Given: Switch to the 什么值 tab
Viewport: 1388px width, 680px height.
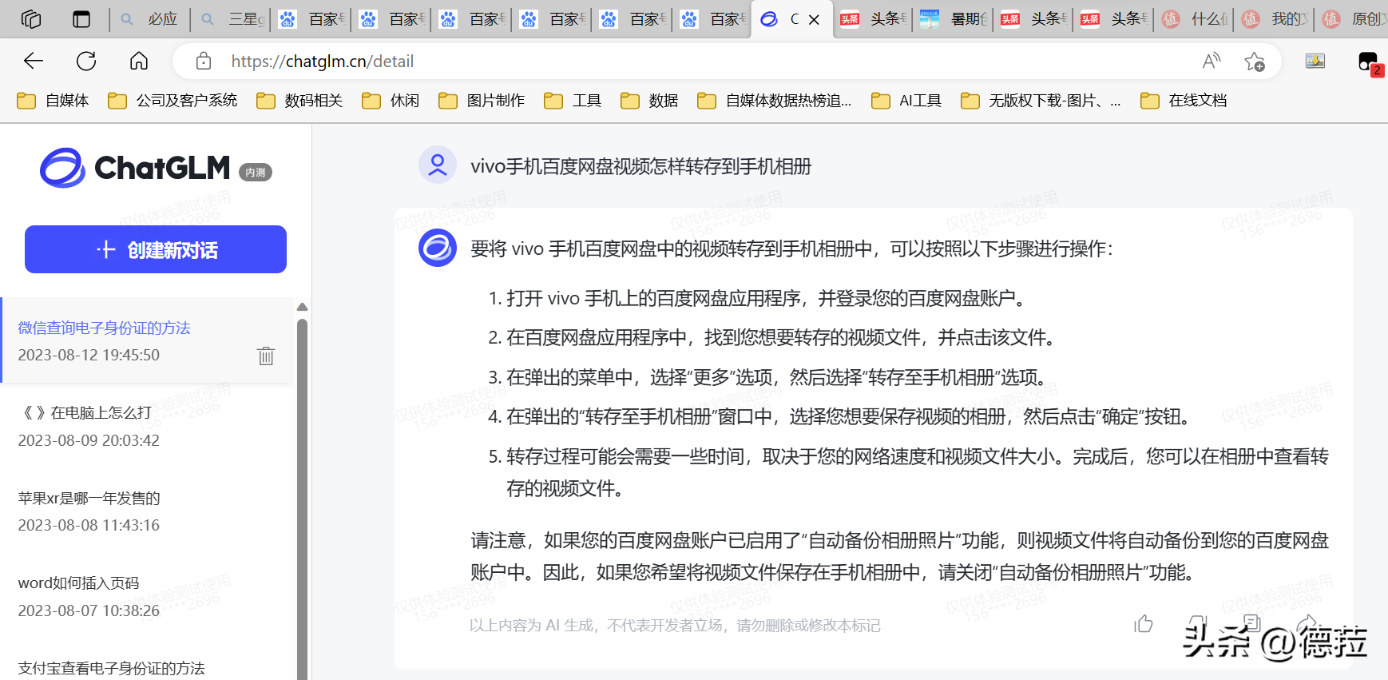Looking at the screenshot, I should click(1195, 19).
